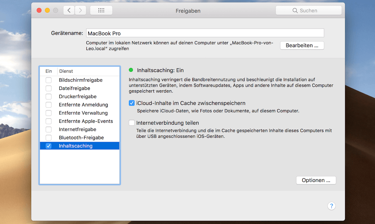
Task: Minimize the window with the yellow button
Action: pyautogui.click(x=47, y=10)
